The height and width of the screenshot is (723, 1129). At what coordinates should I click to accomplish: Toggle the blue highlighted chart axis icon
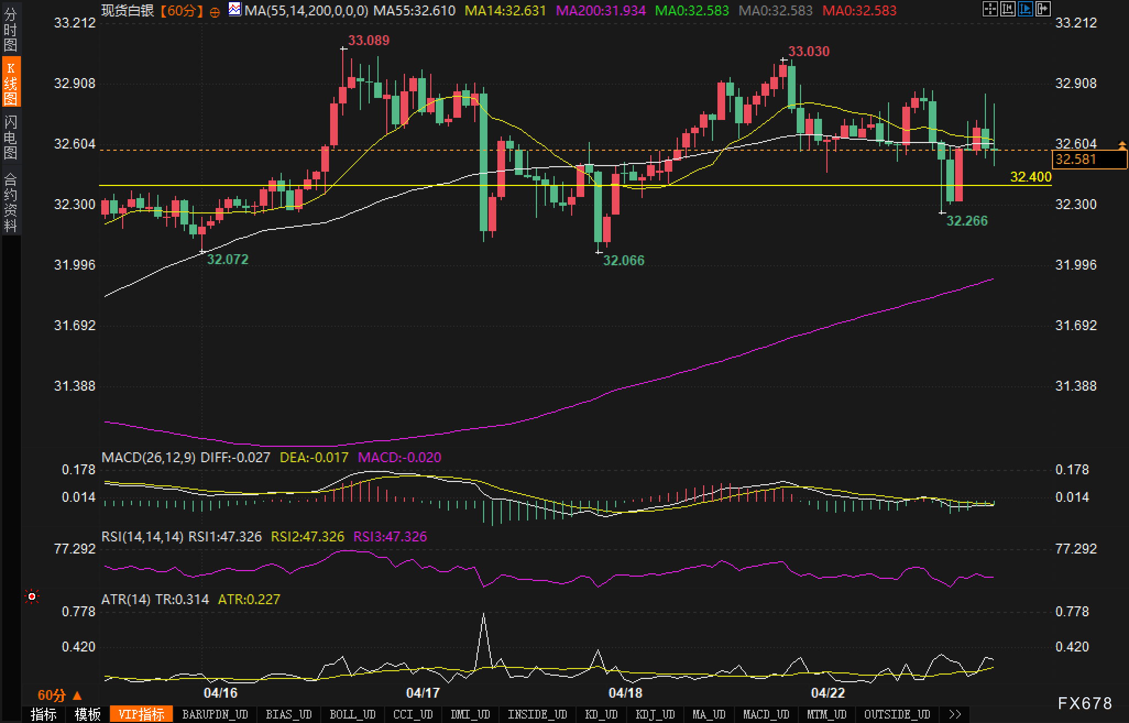pyautogui.click(x=1025, y=9)
